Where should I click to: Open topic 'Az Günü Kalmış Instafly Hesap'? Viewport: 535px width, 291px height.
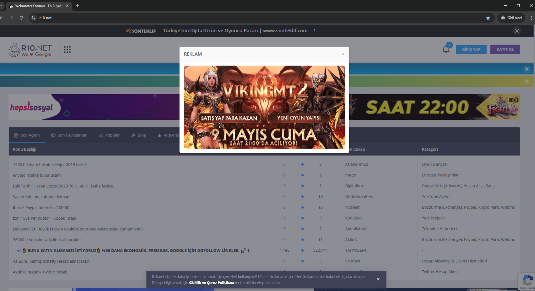51,261
